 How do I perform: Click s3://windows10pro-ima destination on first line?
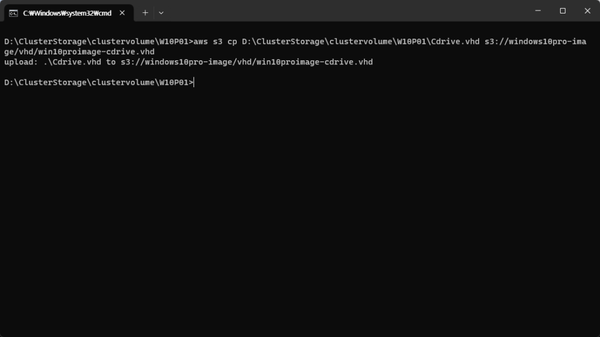point(536,42)
